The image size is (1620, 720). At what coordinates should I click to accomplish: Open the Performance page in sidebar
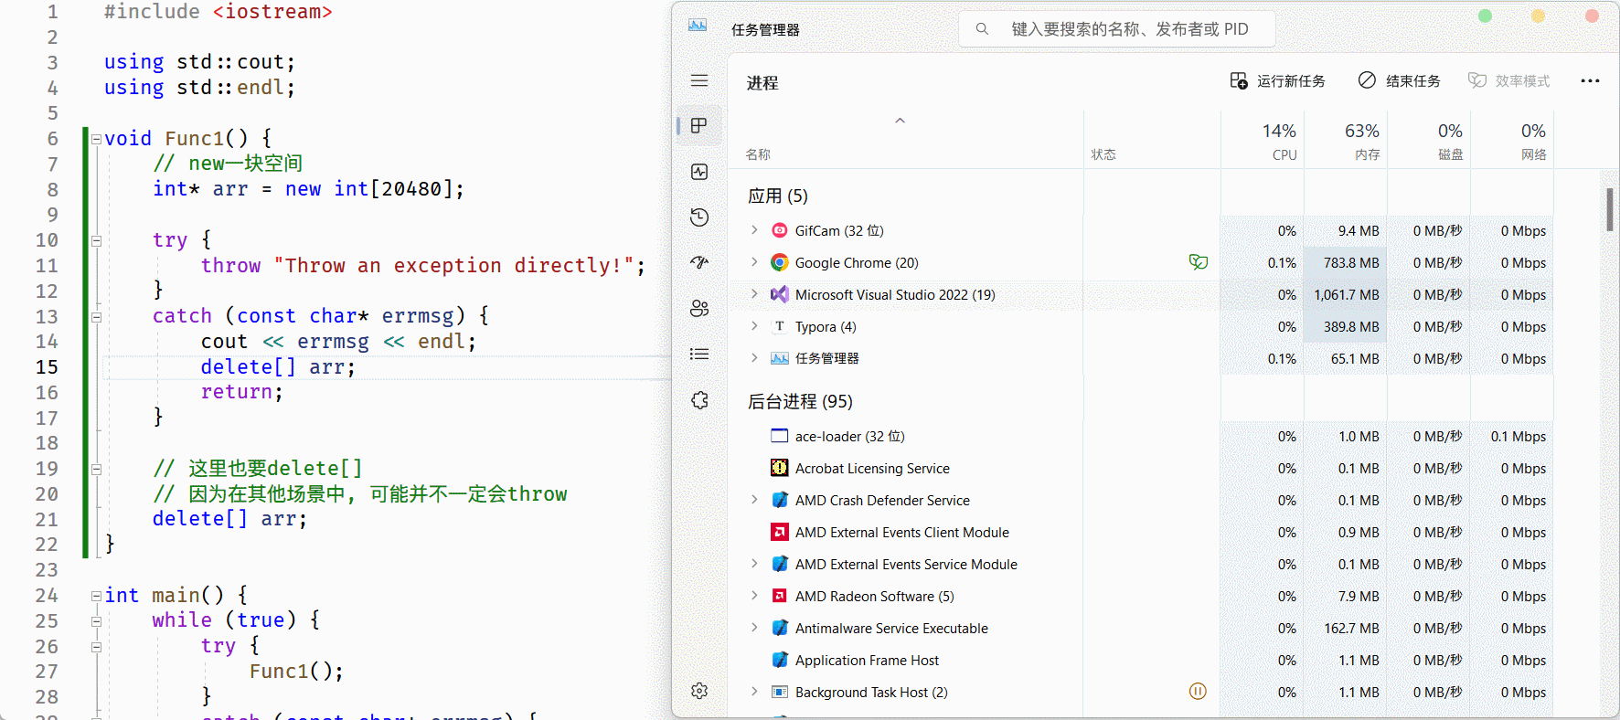coord(699,172)
